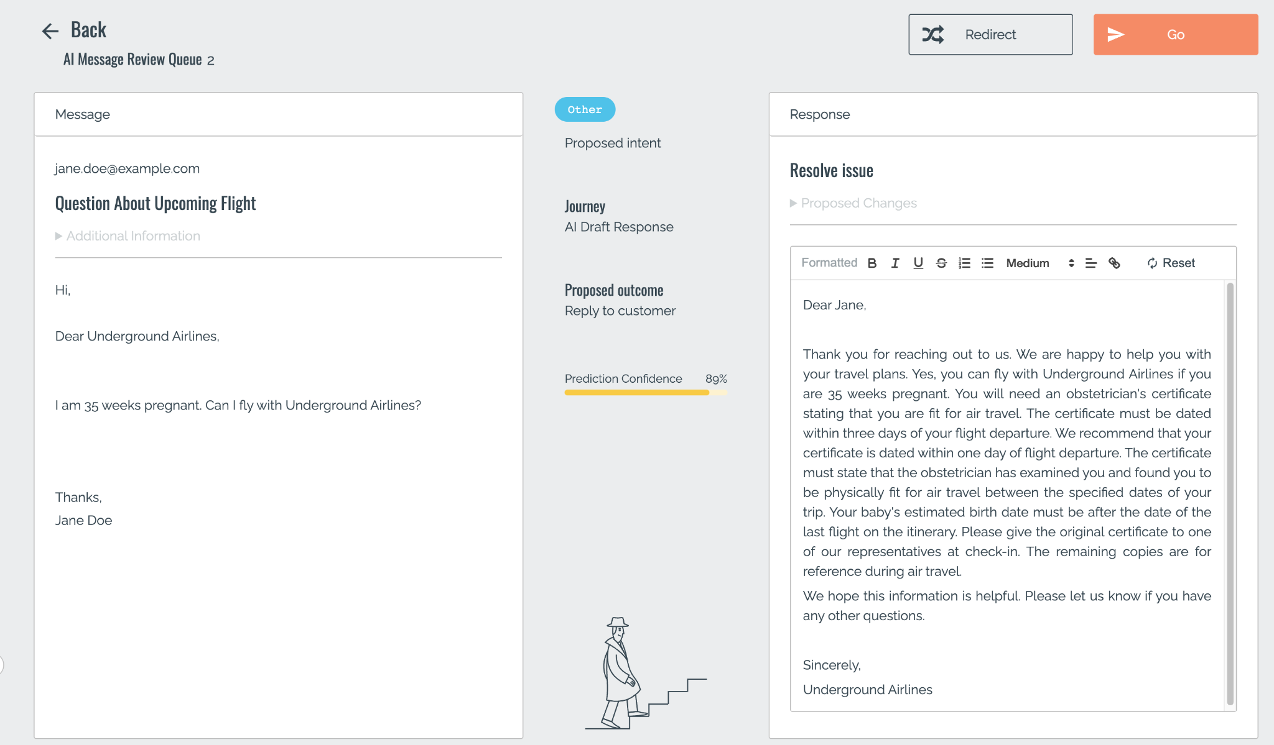Insert a hyperlink using link icon
The image size is (1274, 745).
coord(1114,263)
